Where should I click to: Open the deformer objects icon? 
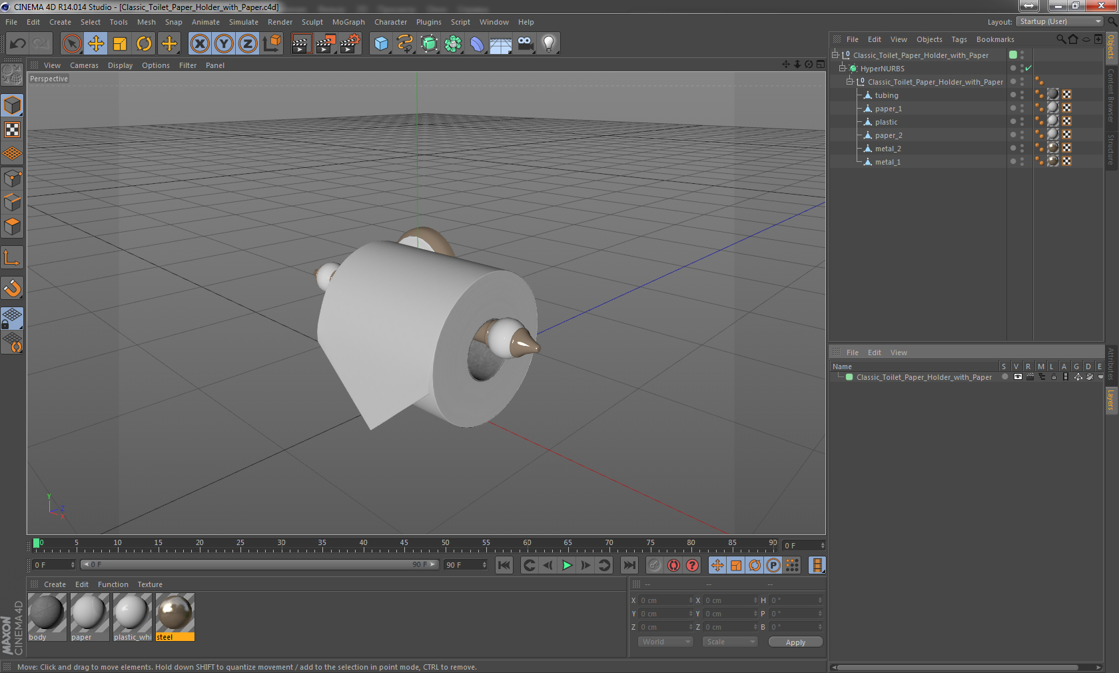tap(477, 44)
